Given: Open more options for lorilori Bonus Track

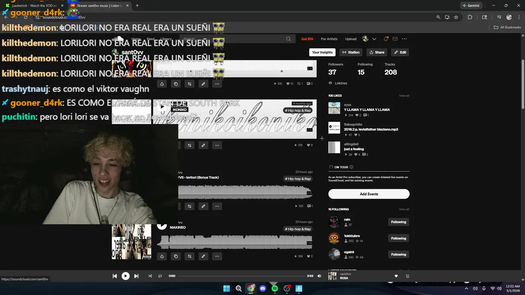Looking at the screenshot, I should (x=217, y=206).
